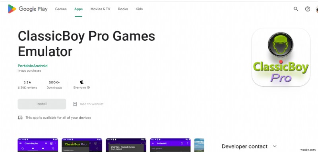Click the 500K+ Downloads stat
Image resolution: width=318 pixels, height=152 pixels.
[54, 85]
